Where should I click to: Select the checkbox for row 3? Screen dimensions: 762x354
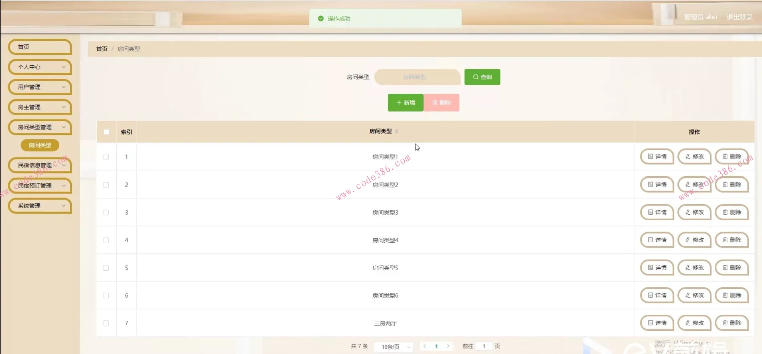tap(106, 213)
